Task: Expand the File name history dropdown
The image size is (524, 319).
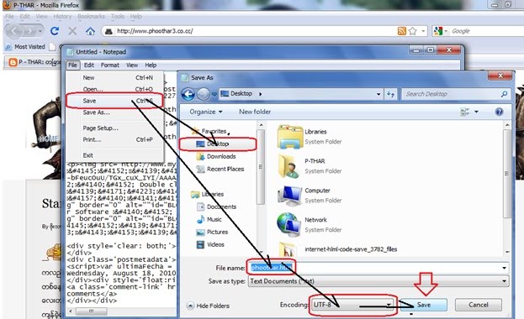Action: 505,268
